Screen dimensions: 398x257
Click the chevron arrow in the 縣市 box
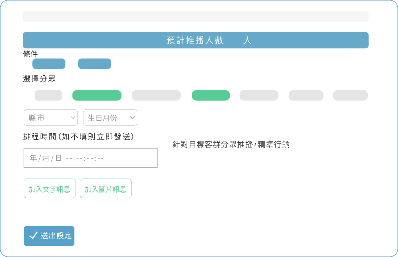pyautogui.click(x=73, y=118)
